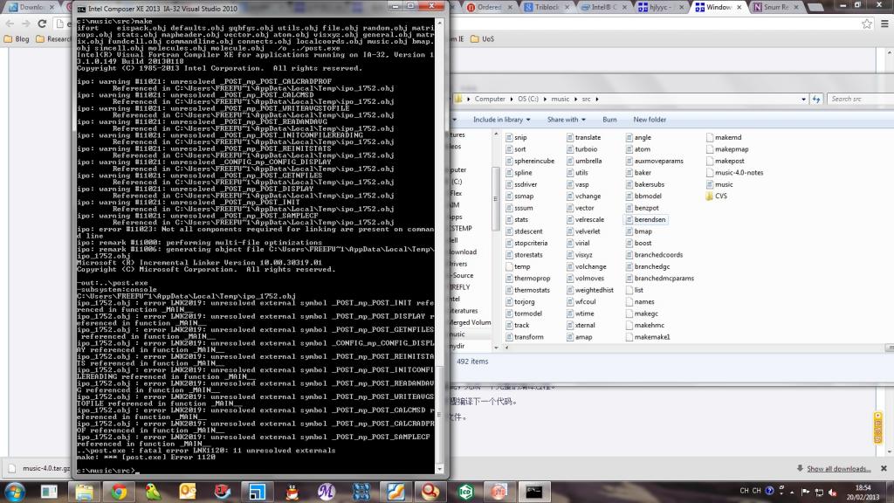Select the weightedhist file
The height and width of the screenshot is (503, 894).
590,290
